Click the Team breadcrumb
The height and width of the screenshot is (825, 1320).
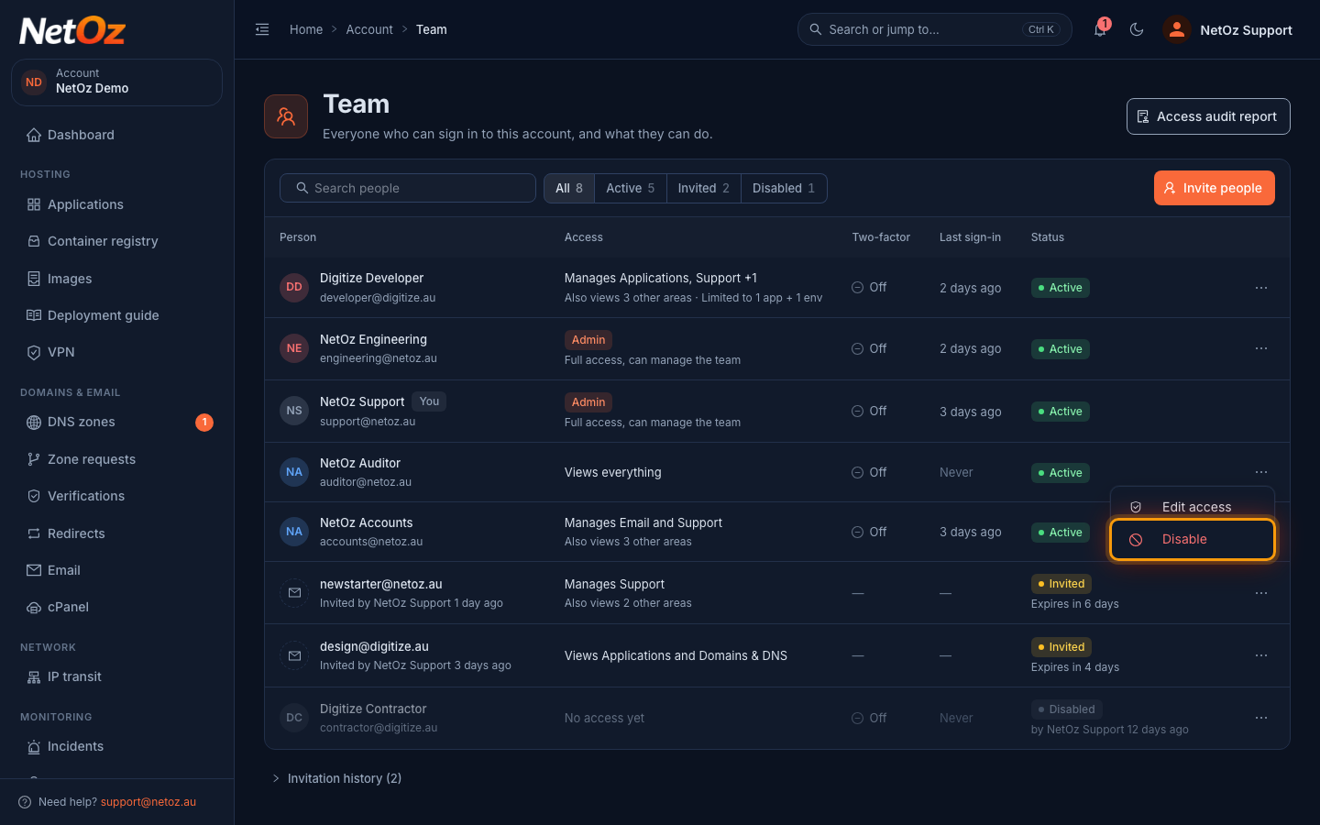coord(432,29)
